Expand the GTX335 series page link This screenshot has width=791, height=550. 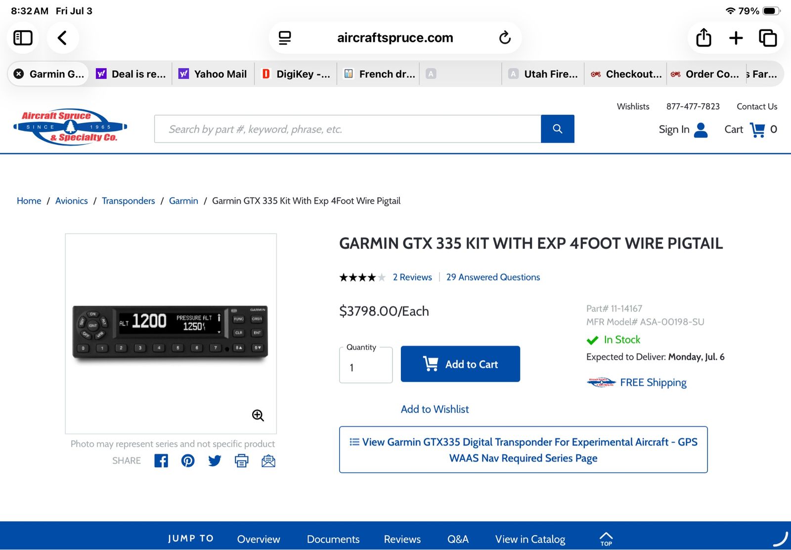click(x=523, y=450)
